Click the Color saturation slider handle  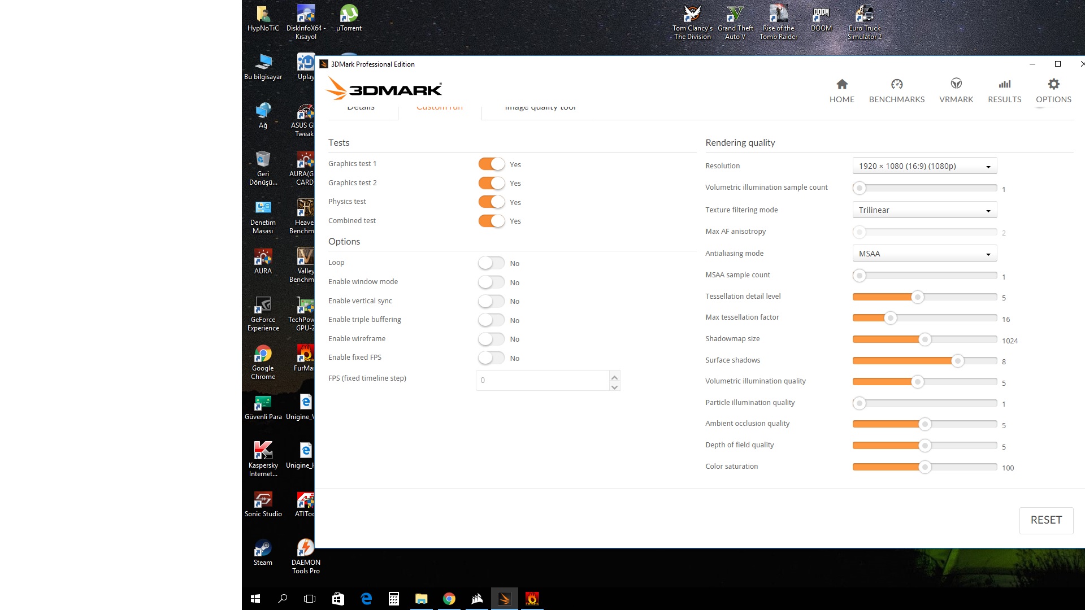925,467
